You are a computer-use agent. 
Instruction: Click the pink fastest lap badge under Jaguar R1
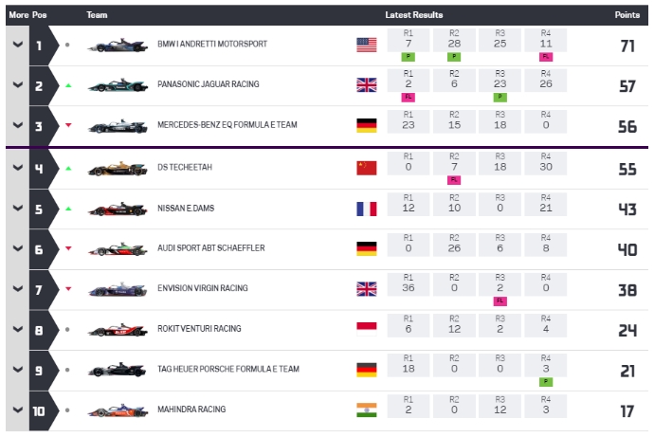[408, 97]
